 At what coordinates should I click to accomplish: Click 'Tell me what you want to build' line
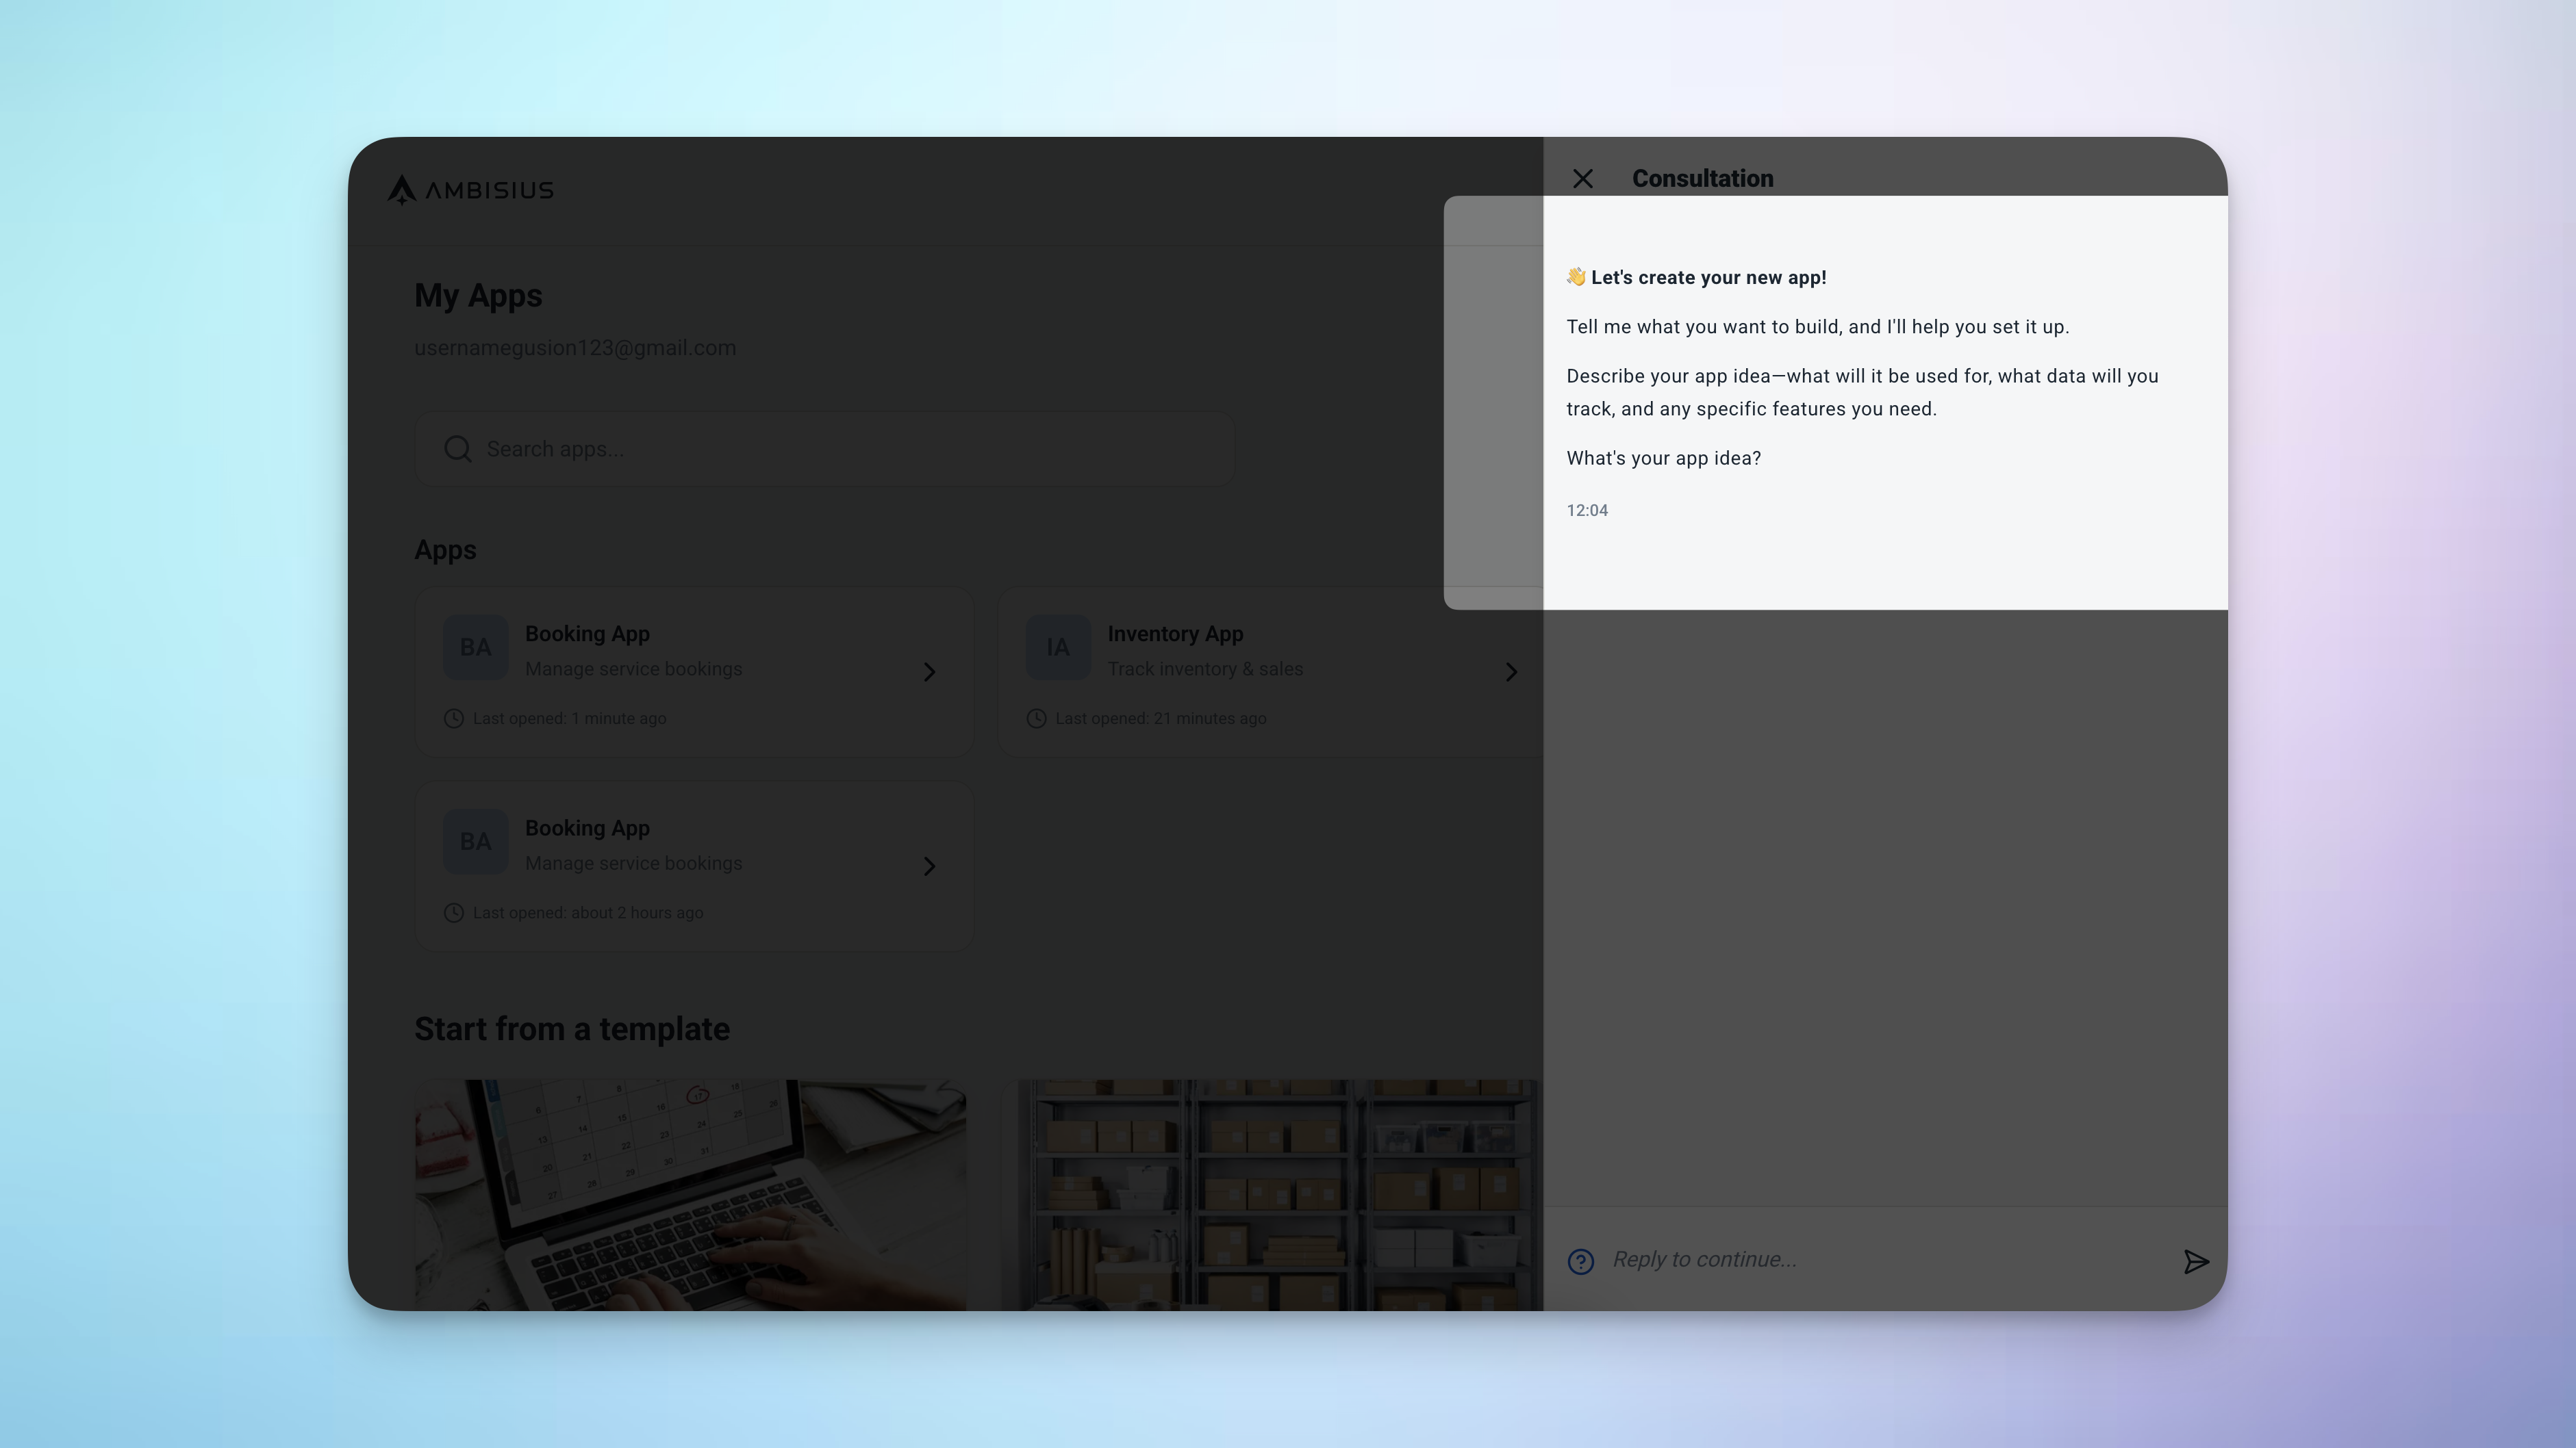coord(1817,327)
